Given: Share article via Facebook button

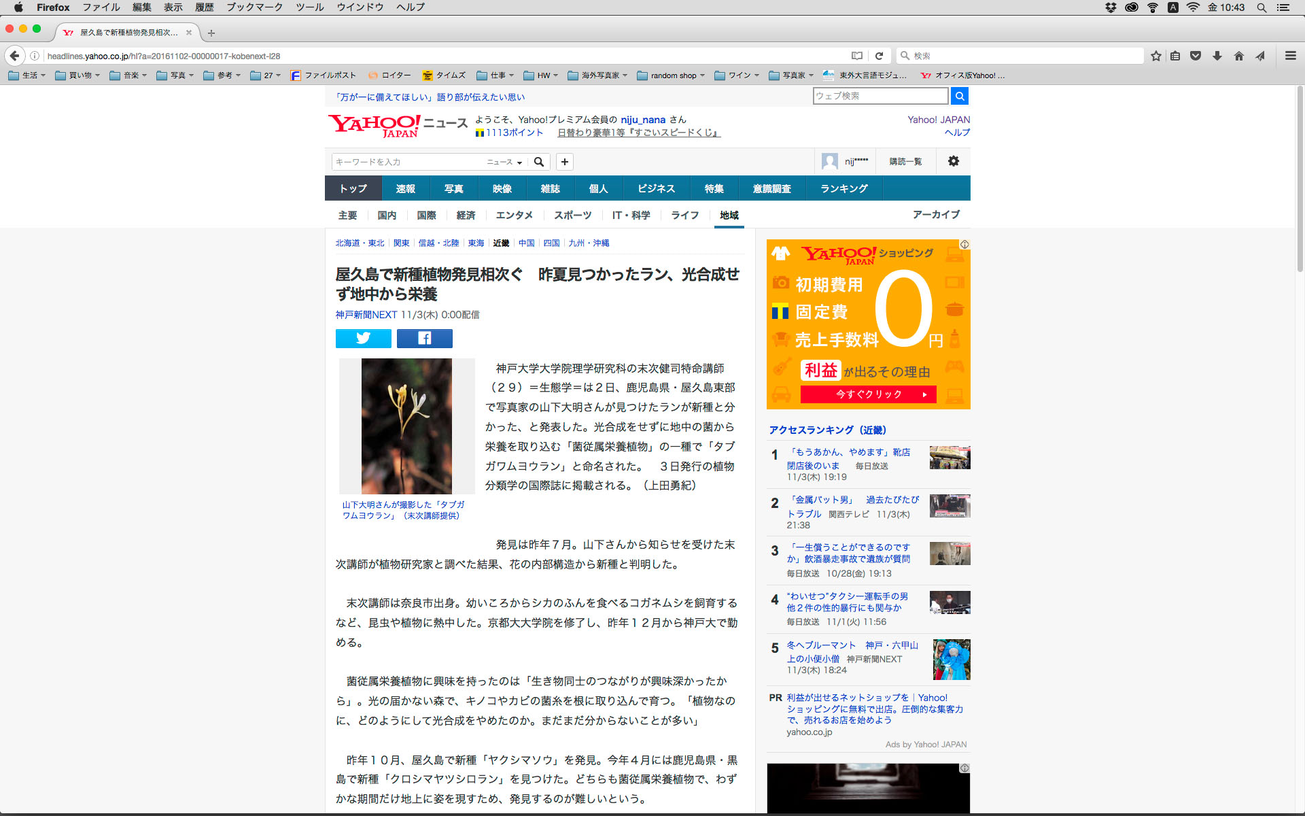Looking at the screenshot, I should [424, 338].
